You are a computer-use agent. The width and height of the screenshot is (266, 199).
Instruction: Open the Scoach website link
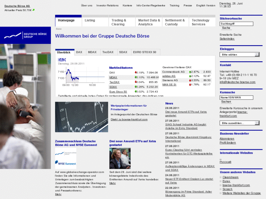click(228, 189)
